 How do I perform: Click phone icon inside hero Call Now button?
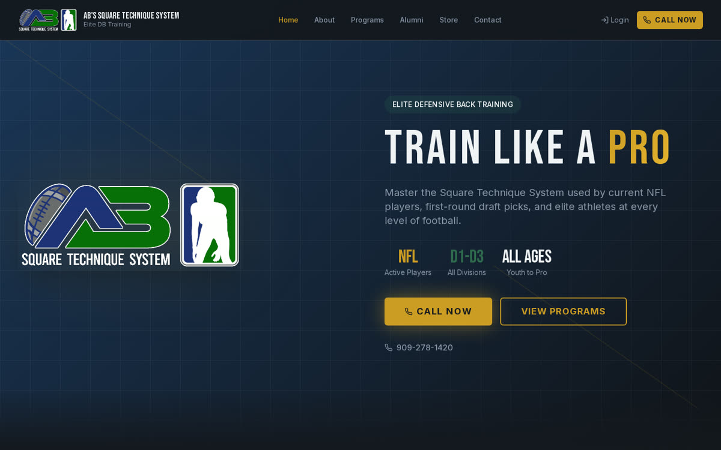[x=409, y=311]
